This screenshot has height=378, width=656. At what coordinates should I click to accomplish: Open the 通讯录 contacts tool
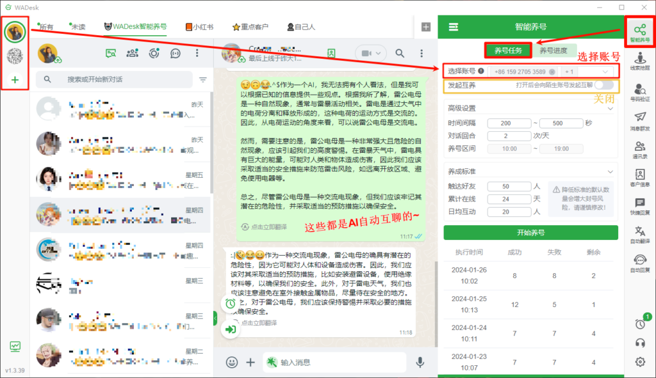pyautogui.click(x=640, y=150)
